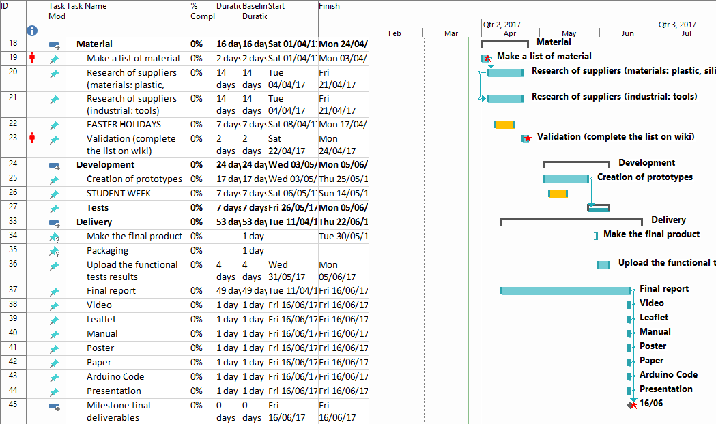Click the Duration cell for Creation of prototypes
This screenshot has width=716, height=424.
point(229,179)
